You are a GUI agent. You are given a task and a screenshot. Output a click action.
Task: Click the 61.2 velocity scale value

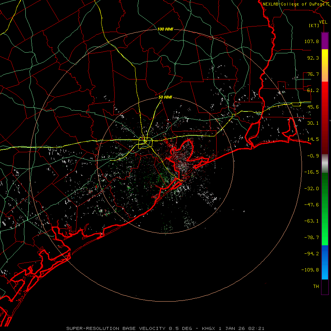click(313, 90)
